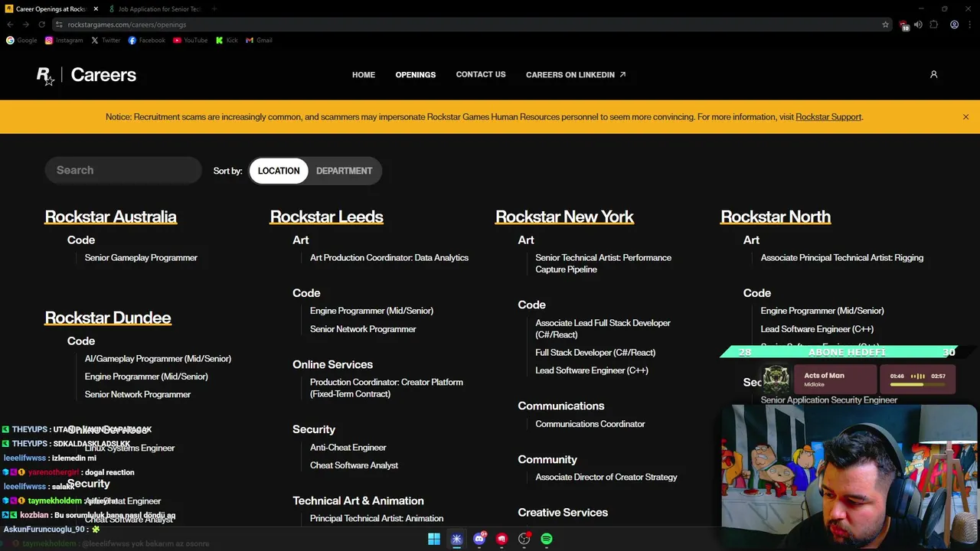The height and width of the screenshot is (551, 980).
Task: Open the Chrome three-dot menu
Action: click(x=969, y=24)
